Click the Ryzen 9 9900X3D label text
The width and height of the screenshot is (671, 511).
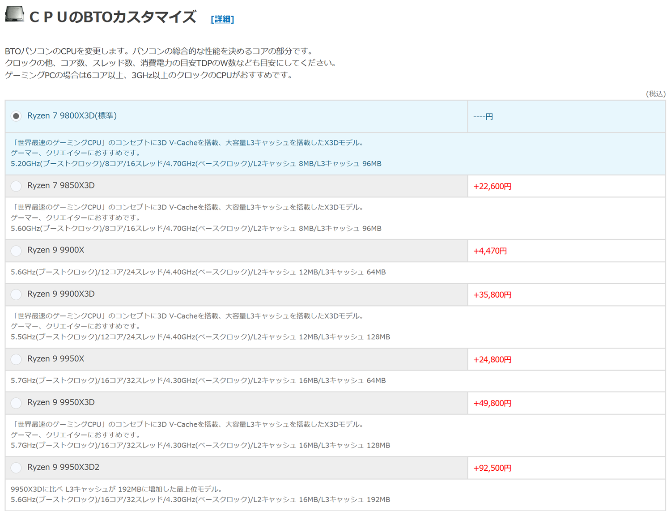pyautogui.click(x=61, y=294)
